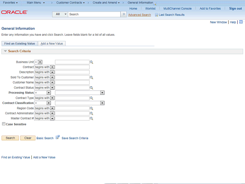Image resolution: width=245 pixels, height=184 pixels.
Task: Switch to Add a New Value tab
Action: pos(52,43)
